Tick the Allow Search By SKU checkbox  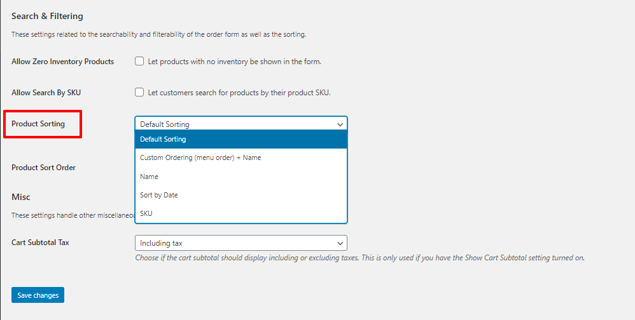tap(139, 92)
